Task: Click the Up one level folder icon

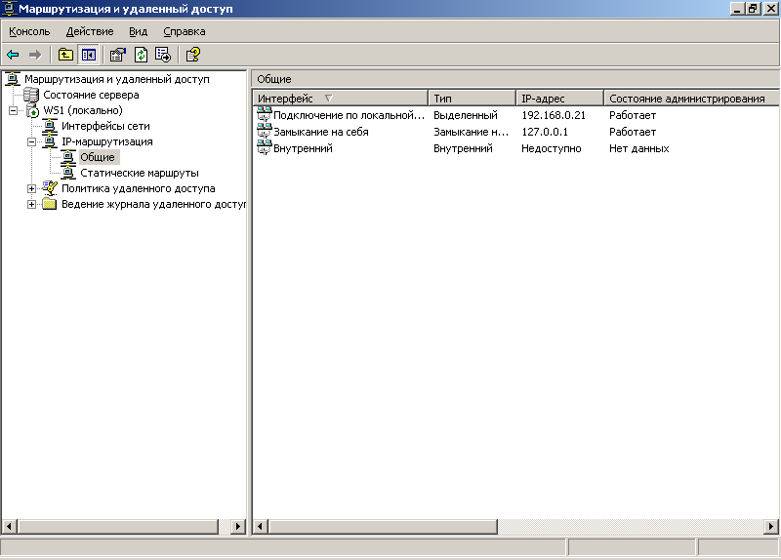Action: (65, 55)
